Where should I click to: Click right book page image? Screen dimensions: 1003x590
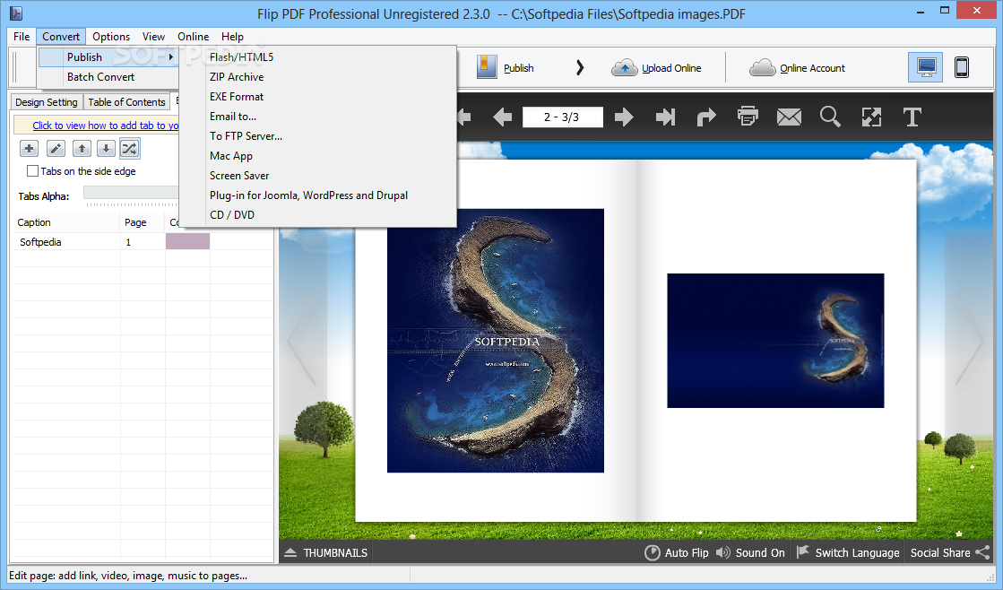775,341
